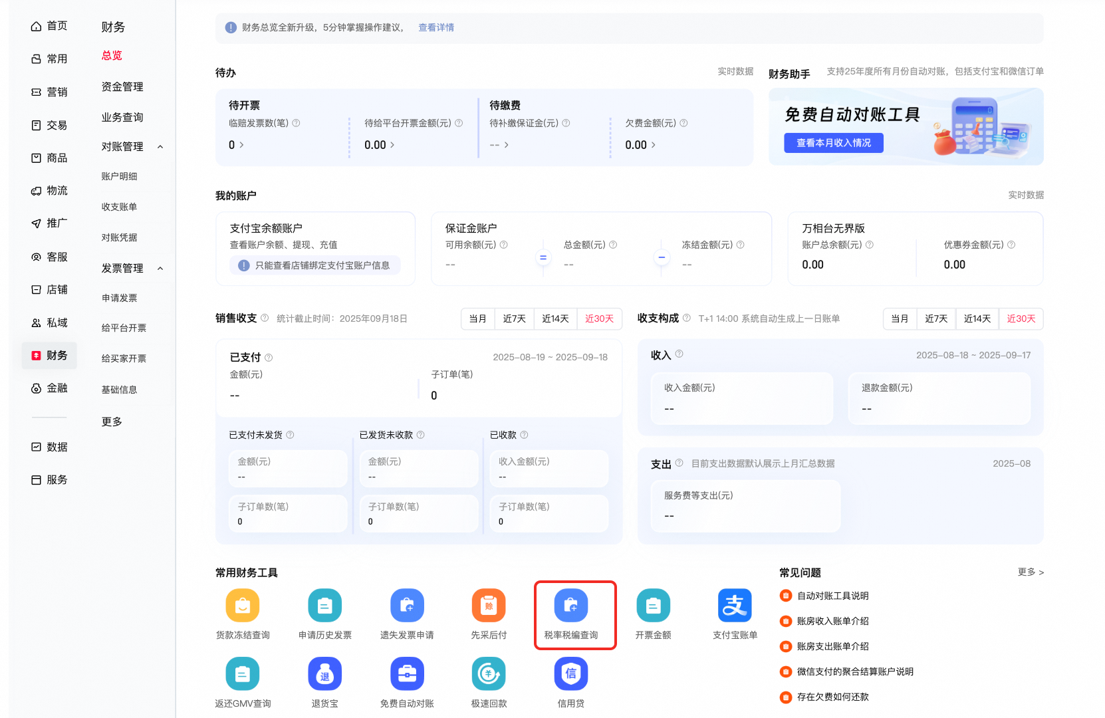This screenshot has width=1105, height=718.
Task: Open FAQ 账房收入账单介绍
Action: (833, 622)
